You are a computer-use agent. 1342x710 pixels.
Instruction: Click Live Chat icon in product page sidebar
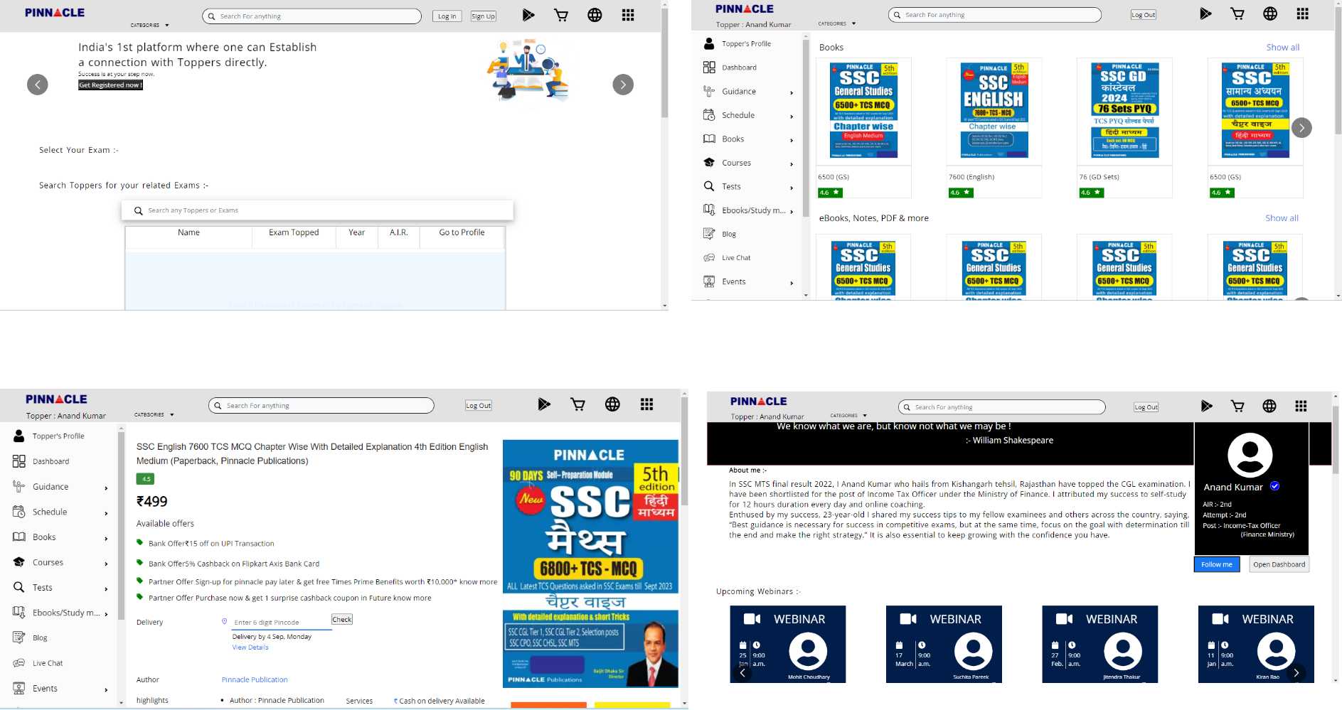pyautogui.click(x=19, y=663)
